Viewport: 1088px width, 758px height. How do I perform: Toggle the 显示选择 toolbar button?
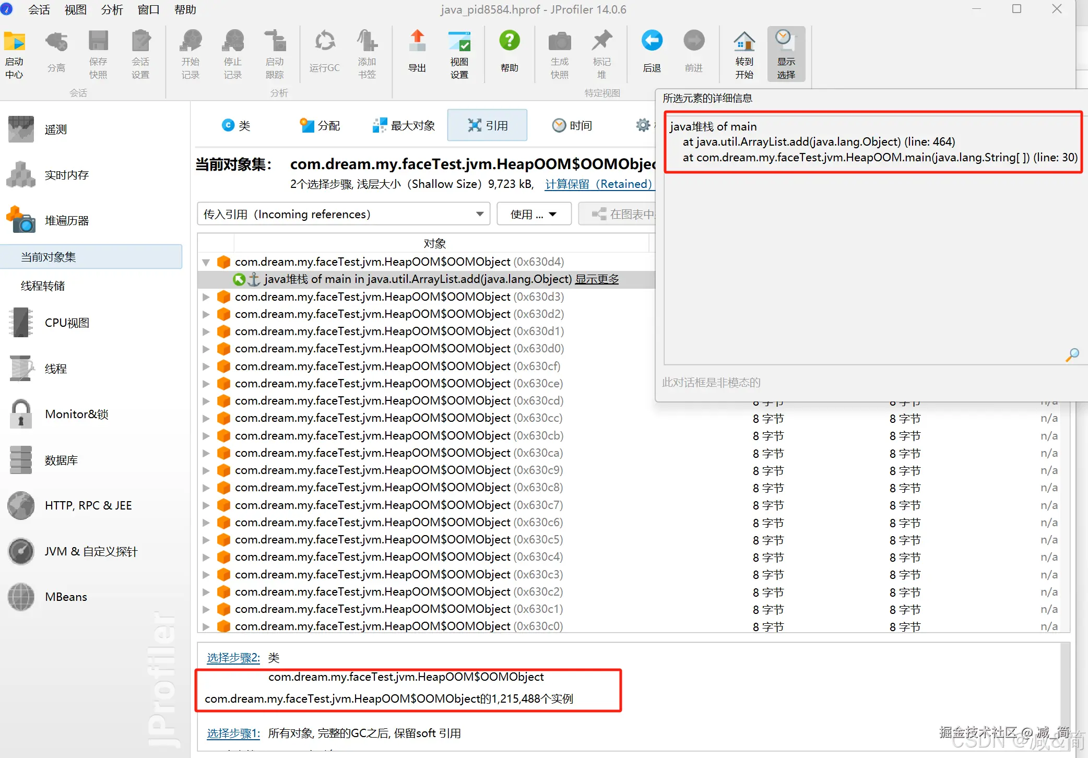[786, 53]
